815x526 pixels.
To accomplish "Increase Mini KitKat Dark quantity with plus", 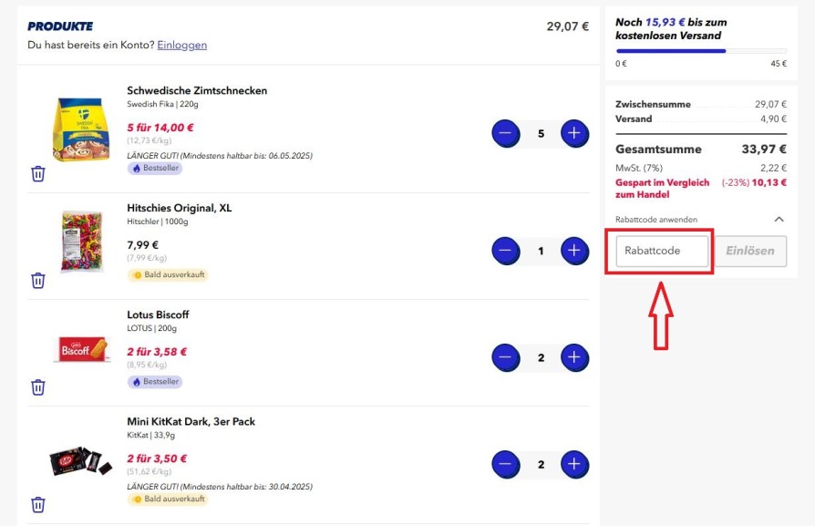I will 574,464.
